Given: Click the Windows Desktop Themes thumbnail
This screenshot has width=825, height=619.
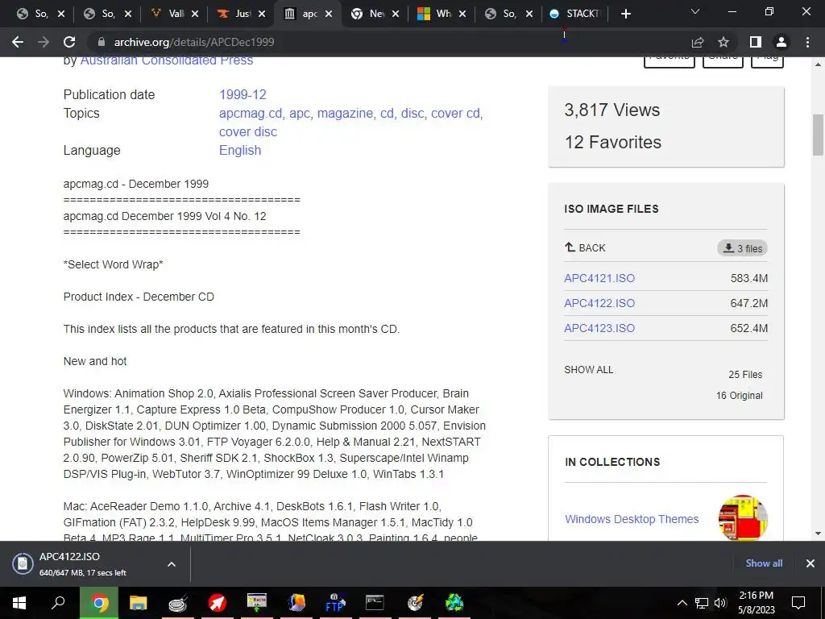Looking at the screenshot, I should tap(743, 517).
